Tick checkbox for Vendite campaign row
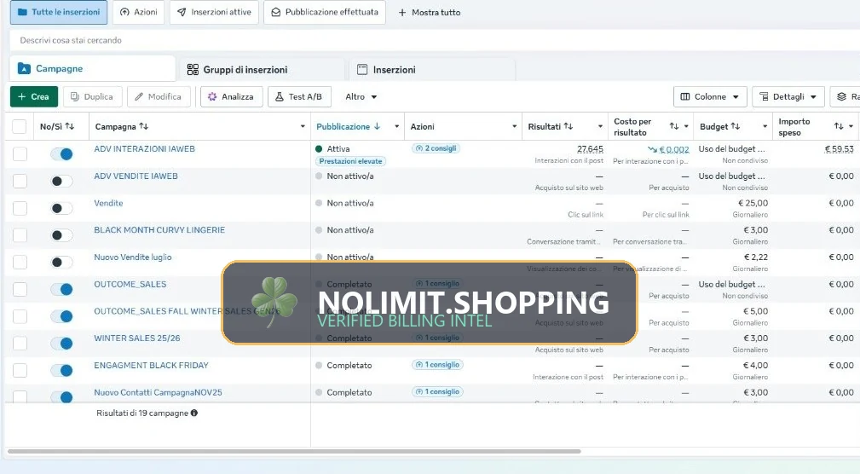This screenshot has height=474, width=860. click(x=20, y=208)
